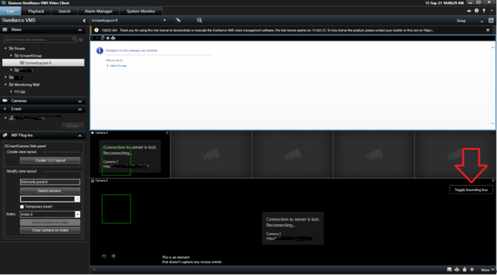Click the search views and cameras field
This screenshot has height=276, width=497.
[x=40, y=39]
